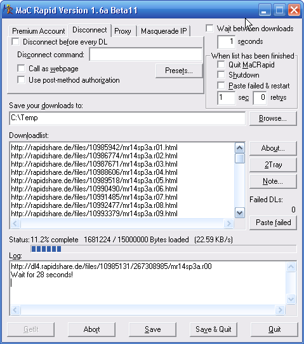304x344 pixels.
Task: Select the mr14sp3a.r03.html link line
Action: [x=94, y=164]
